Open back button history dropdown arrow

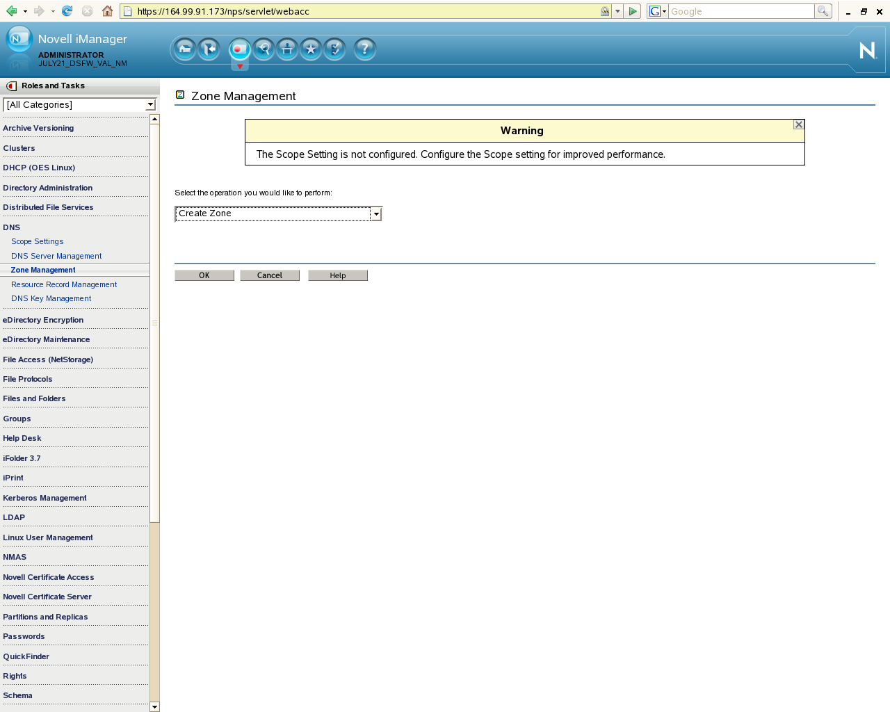[x=25, y=11]
